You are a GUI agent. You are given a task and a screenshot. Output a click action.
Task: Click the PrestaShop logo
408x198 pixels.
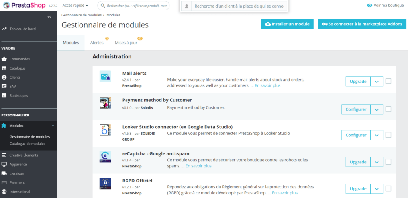pyautogui.click(x=24, y=5)
